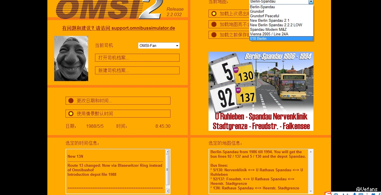
Task: Choose New Berlin Spandau 2.1 map
Action: 281,20
